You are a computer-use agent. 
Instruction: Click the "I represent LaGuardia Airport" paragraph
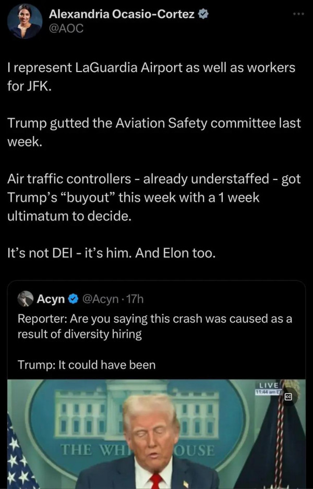pos(151,76)
